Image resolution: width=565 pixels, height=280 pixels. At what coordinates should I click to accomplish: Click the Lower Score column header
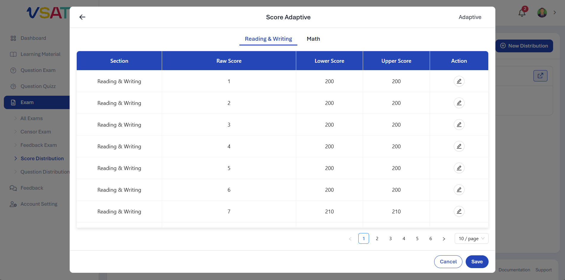pos(329,61)
